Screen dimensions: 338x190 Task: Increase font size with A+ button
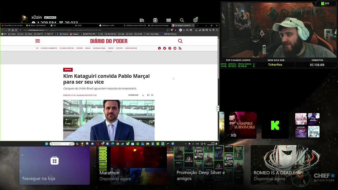tap(148, 95)
